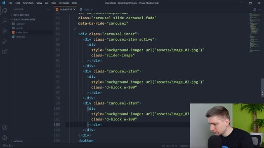Close the index.html editor tab
The width and height of the screenshot is (264, 148).
click(74, 9)
